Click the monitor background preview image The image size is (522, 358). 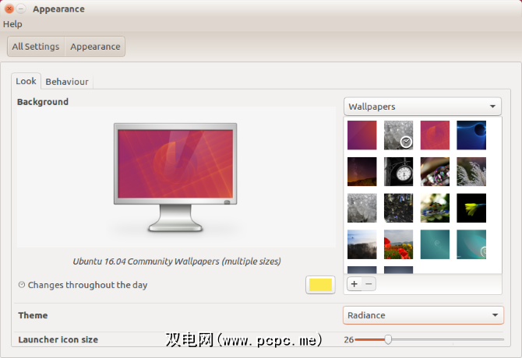point(175,177)
